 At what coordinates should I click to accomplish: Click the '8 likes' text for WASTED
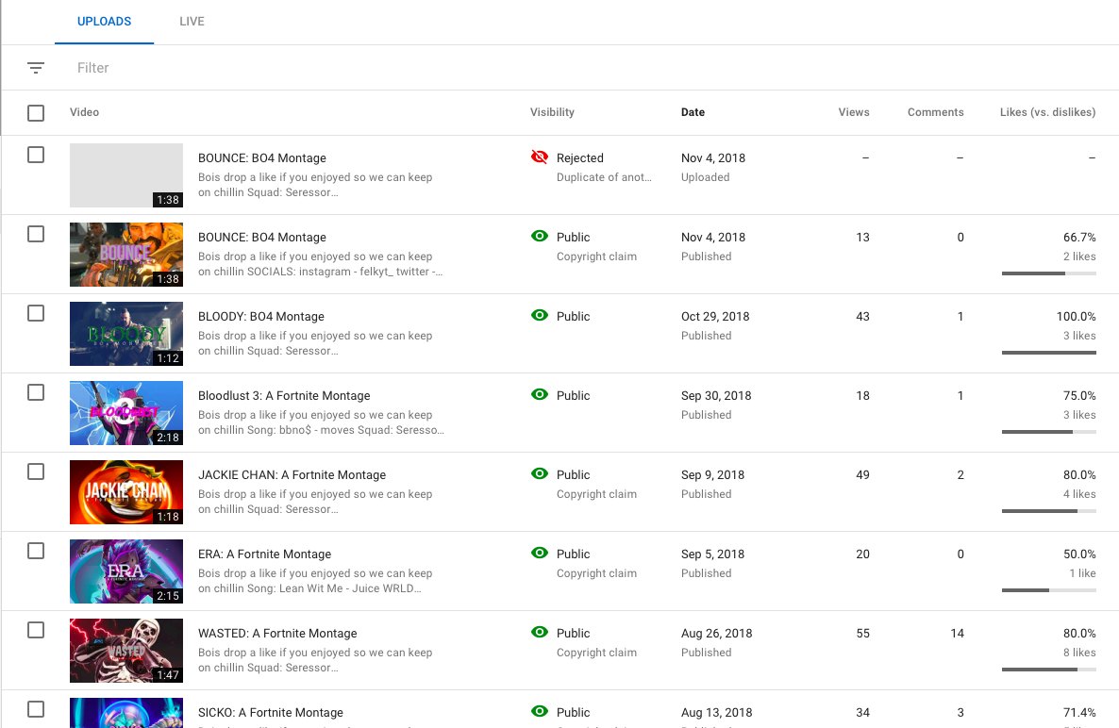tap(1079, 653)
